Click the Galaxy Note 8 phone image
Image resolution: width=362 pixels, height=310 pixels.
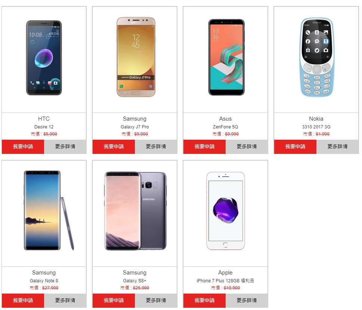(x=49, y=210)
